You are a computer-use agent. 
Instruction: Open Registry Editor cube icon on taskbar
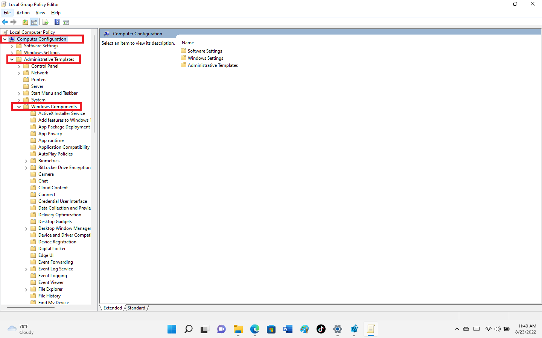[354, 329]
